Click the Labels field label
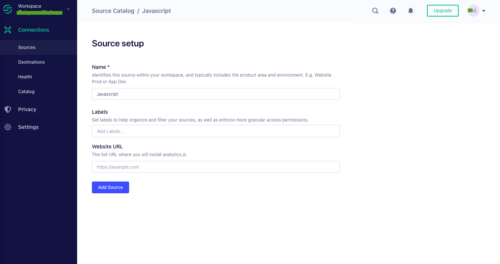Viewport: 500px width, 264px height. coord(100,112)
